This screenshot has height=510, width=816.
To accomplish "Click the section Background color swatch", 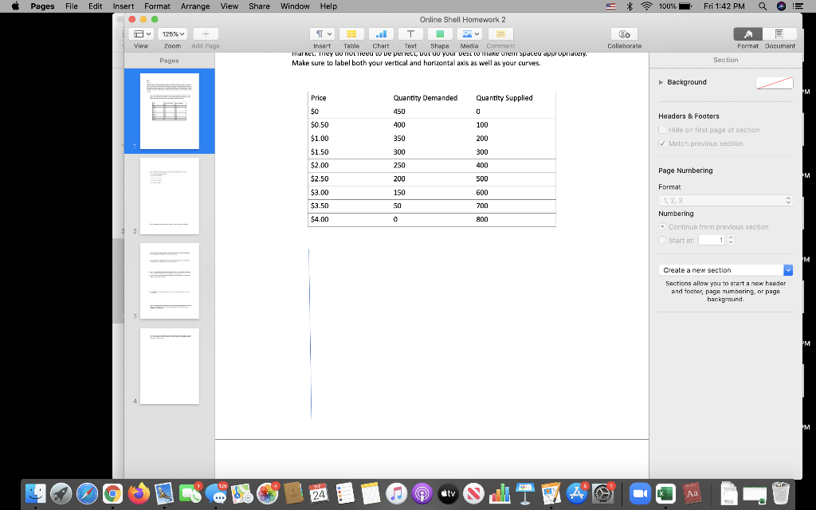I will (x=773, y=82).
